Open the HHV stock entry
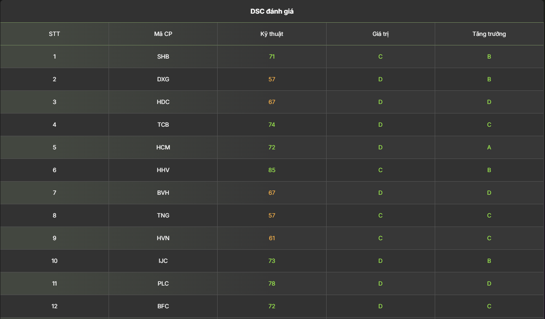This screenshot has width=545, height=319. point(163,170)
